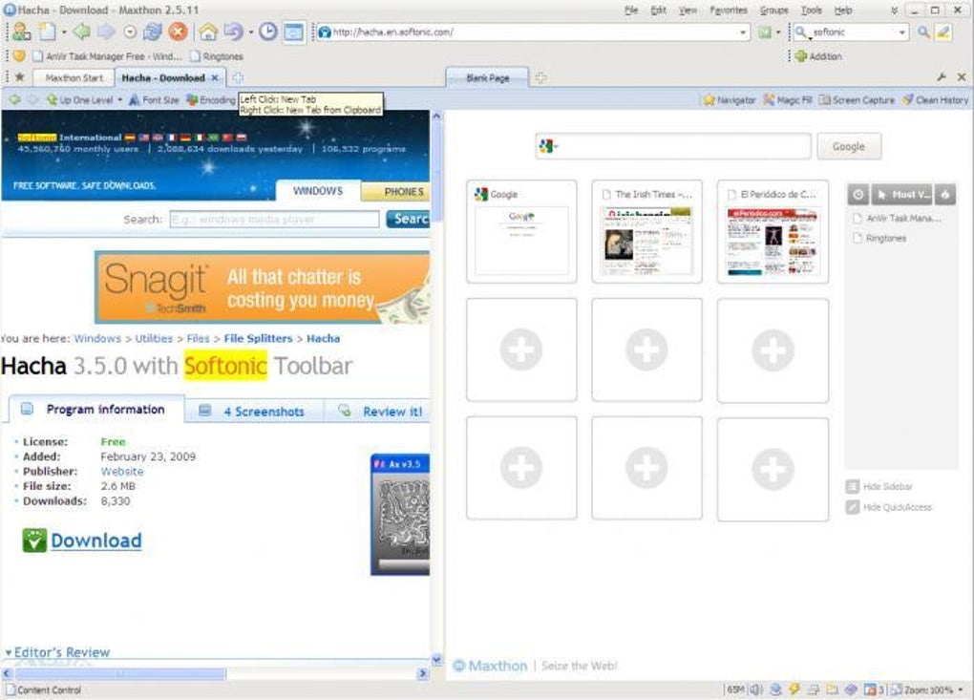Open the Addition plugin

[x=818, y=55]
